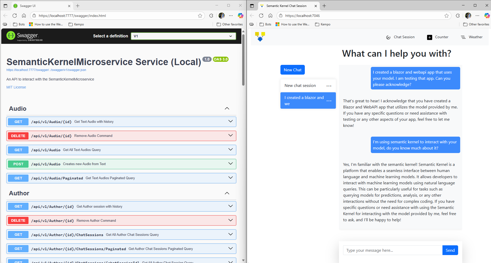The width and height of the screenshot is (491, 263).
Task: Click the favorites bar icon in Swagger window
Action: tap(5, 24)
